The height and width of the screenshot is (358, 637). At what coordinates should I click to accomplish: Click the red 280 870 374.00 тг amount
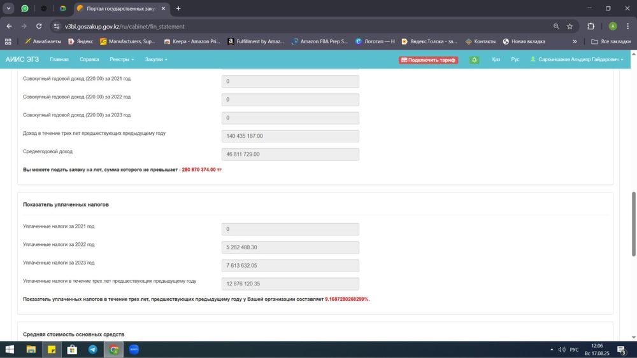201,170
